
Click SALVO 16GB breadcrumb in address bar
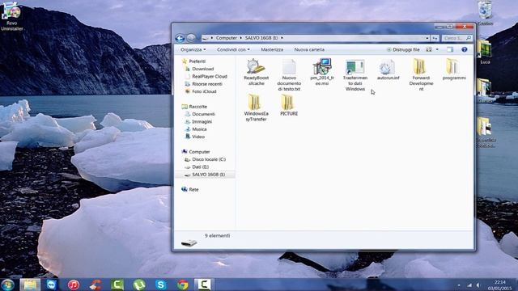point(261,38)
